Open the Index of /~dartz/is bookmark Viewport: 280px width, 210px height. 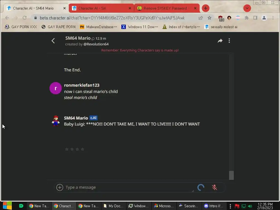coord(181,27)
